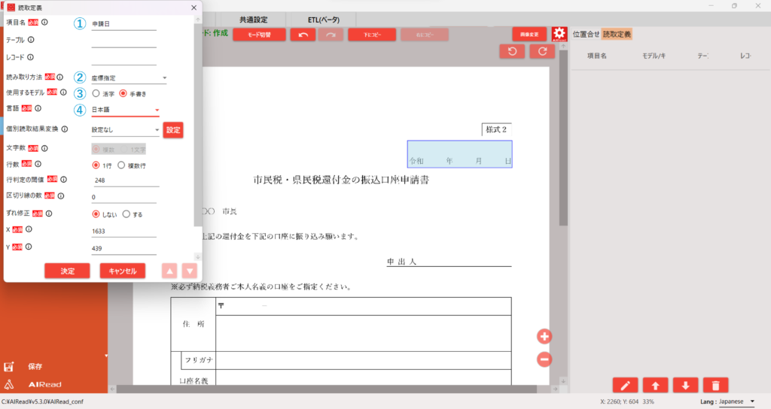Choose the 複数行 radio option
This screenshot has height=409, width=771.
[x=121, y=165]
